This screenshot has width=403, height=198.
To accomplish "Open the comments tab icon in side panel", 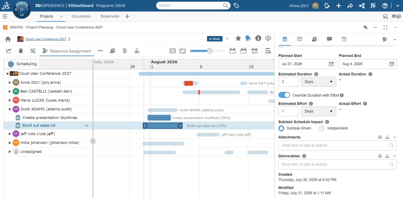I will (x=329, y=39).
